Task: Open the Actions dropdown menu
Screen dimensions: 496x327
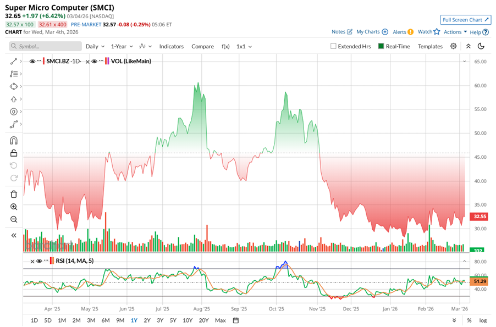Action: (x=455, y=32)
